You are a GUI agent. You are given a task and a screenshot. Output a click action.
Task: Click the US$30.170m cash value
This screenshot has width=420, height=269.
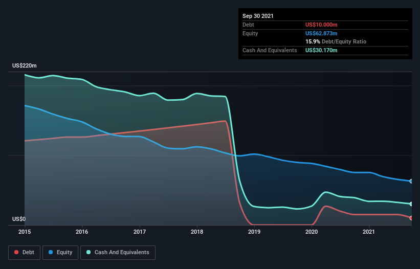coord(321,50)
